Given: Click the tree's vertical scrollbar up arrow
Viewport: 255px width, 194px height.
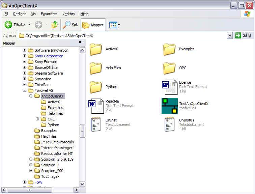Looking at the screenshot, I should click(82, 50).
